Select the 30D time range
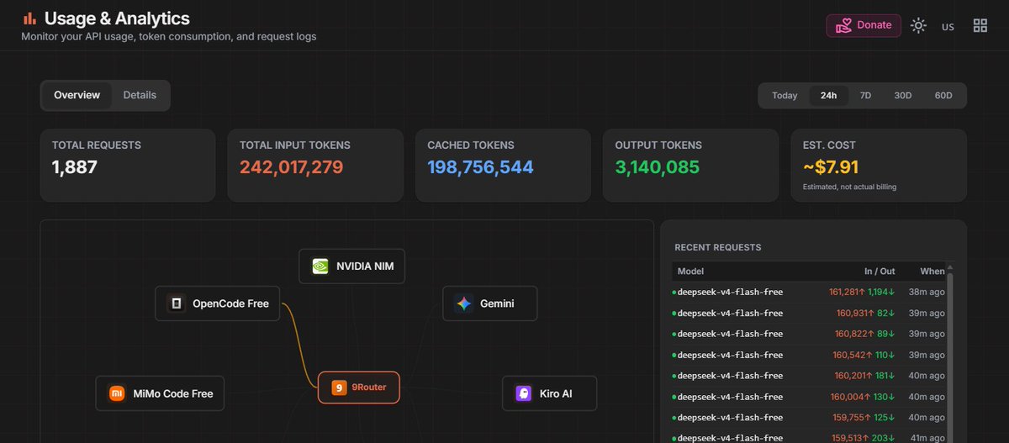 click(x=903, y=96)
